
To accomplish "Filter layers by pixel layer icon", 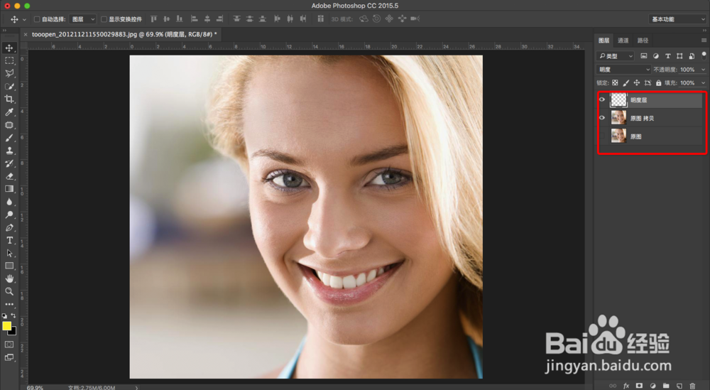I will coord(644,55).
